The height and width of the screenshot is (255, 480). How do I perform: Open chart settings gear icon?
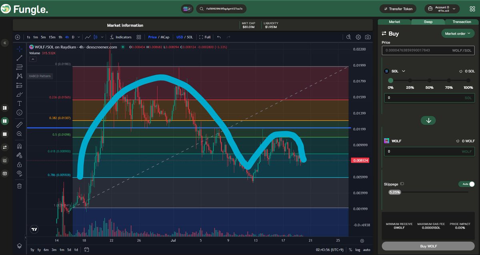[x=358, y=37]
